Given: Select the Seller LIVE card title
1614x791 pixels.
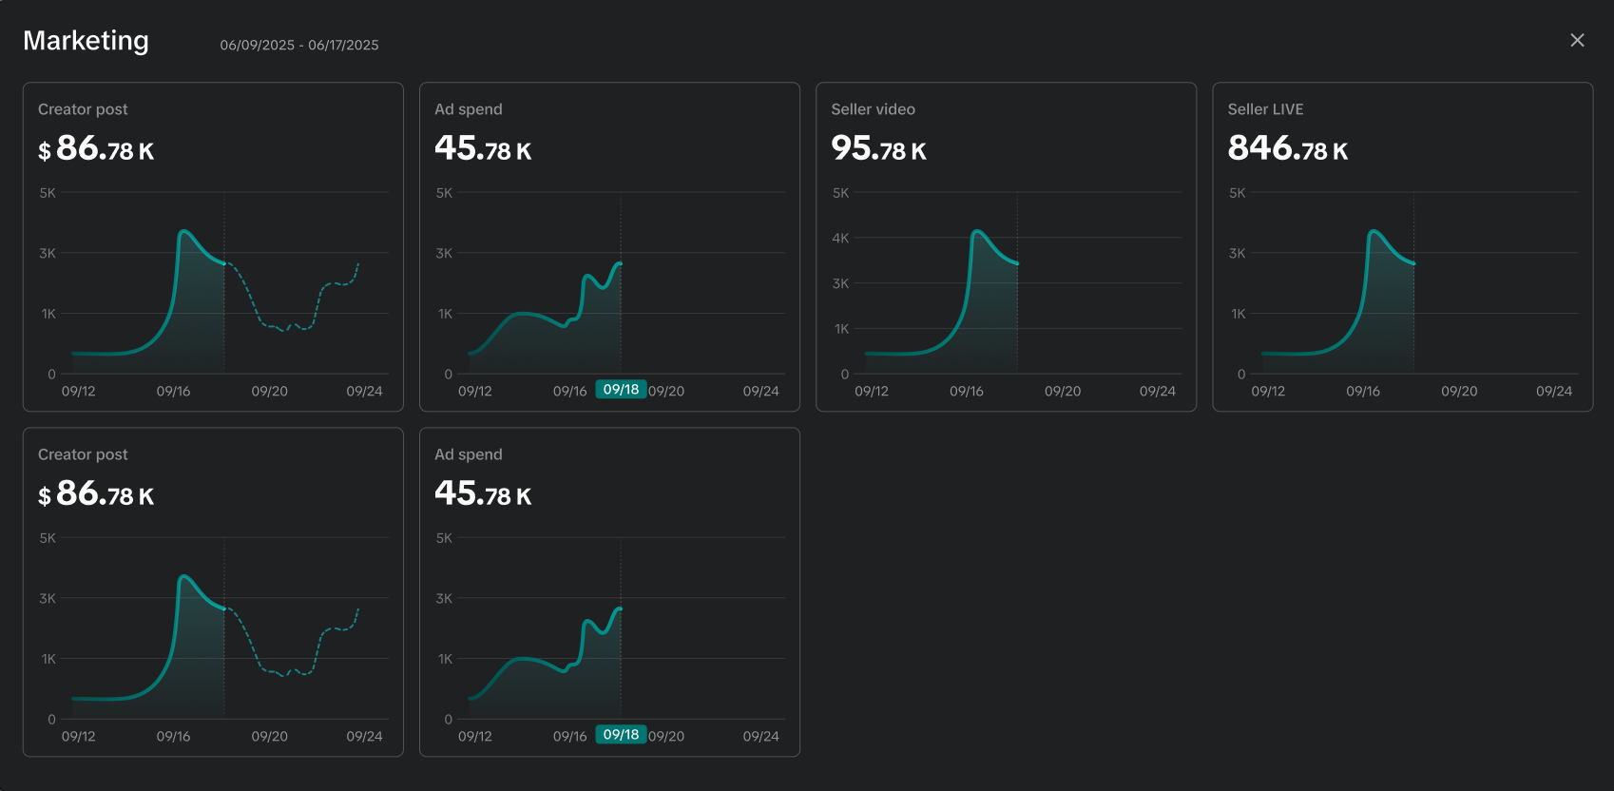Looking at the screenshot, I should click(1265, 109).
